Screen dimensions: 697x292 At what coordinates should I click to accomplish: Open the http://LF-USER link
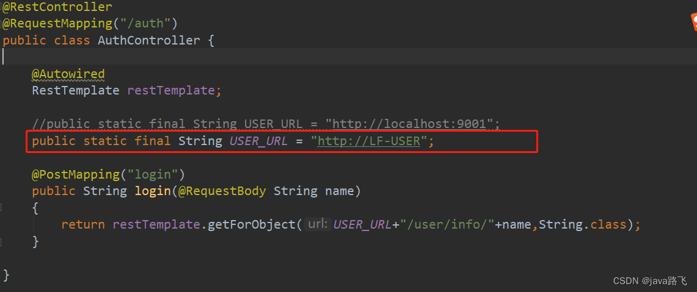368,141
